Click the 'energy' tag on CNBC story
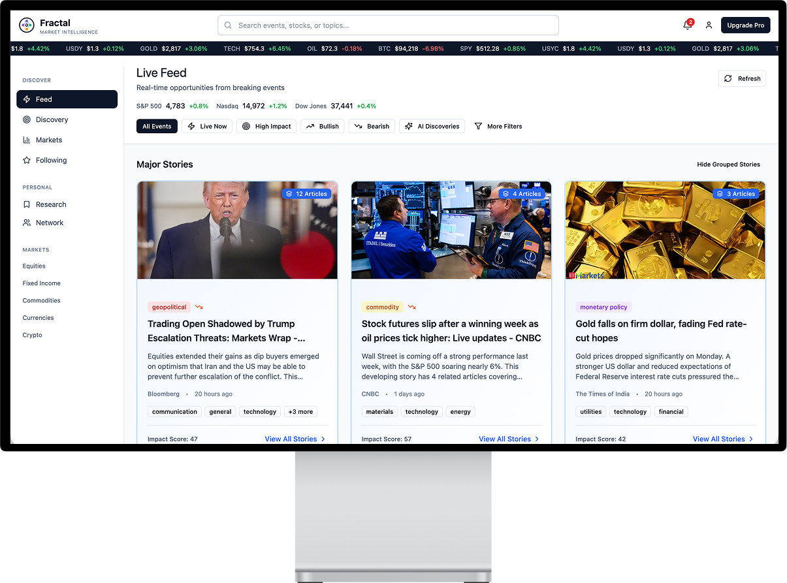 [460, 411]
